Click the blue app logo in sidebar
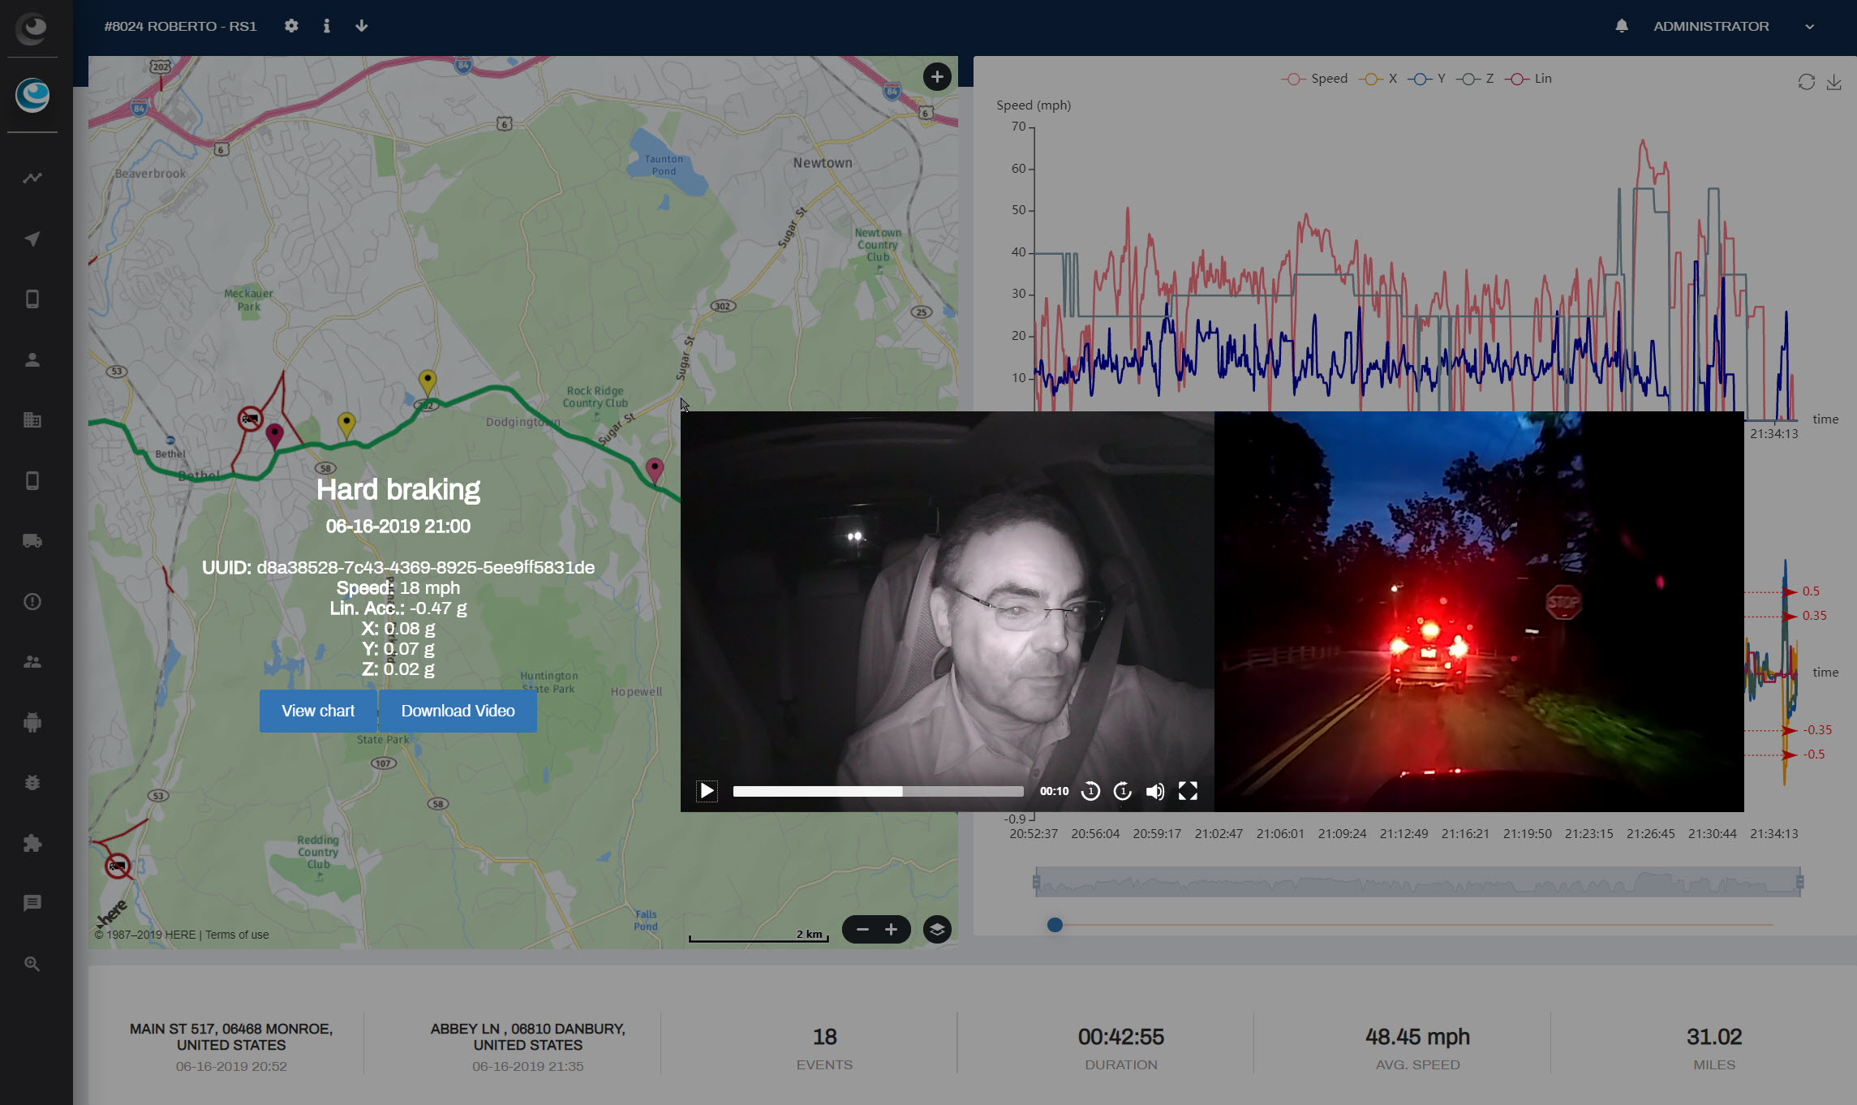The image size is (1857, 1105). [x=32, y=95]
